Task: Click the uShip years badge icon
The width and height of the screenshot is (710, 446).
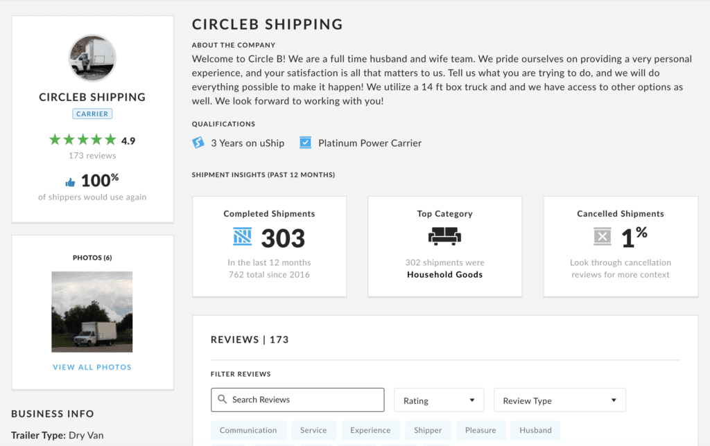Action: pyautogui.click(x=198, y=143)
